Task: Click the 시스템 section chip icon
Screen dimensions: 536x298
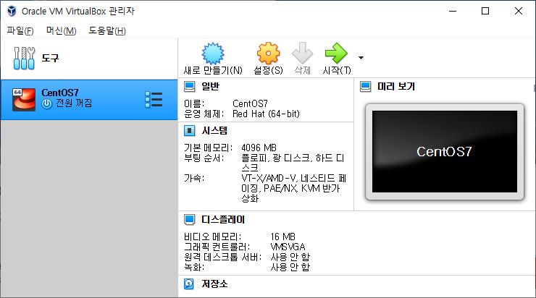Action: [189, 131]
